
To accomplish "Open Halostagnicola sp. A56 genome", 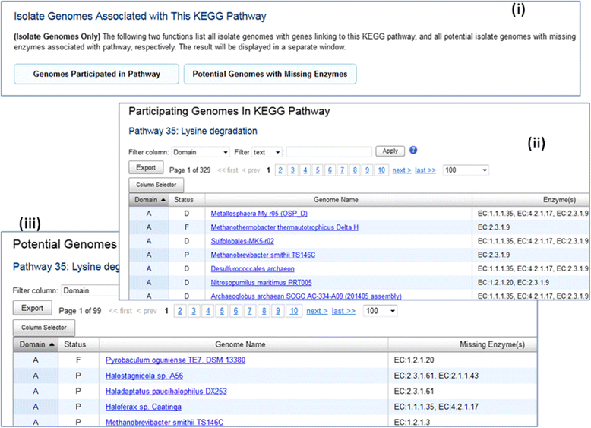I will (x=144, y=376).
